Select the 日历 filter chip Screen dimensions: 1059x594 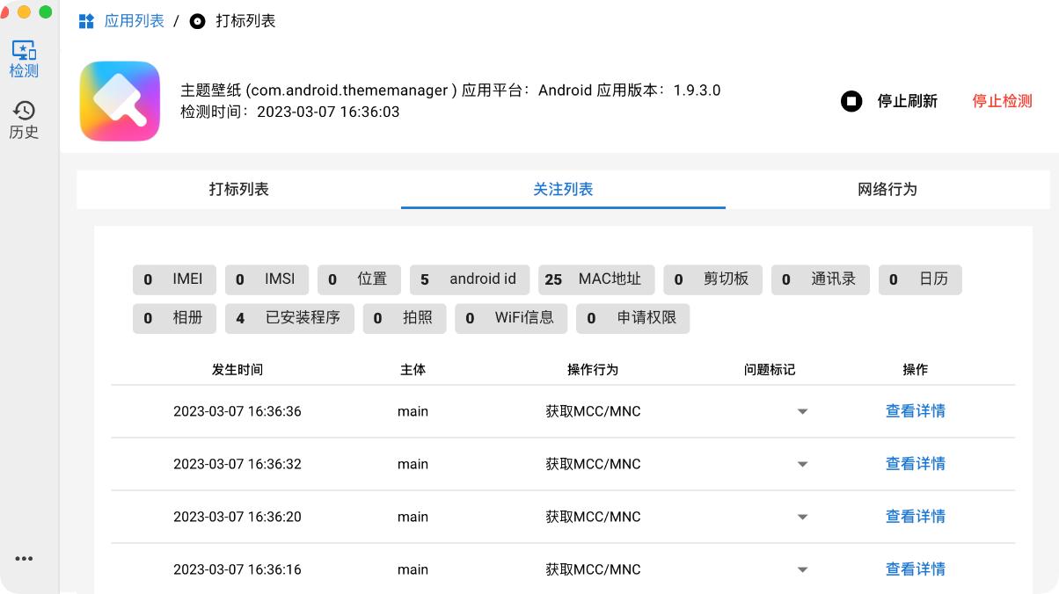coord(920,279)
